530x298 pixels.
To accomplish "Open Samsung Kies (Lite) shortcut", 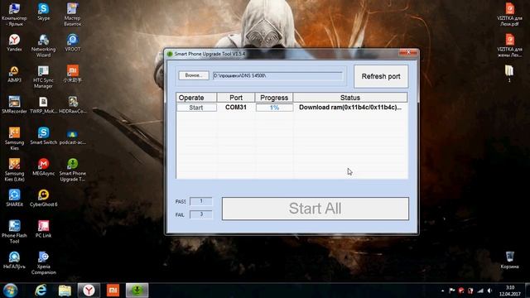I will [x=14, y=170].
